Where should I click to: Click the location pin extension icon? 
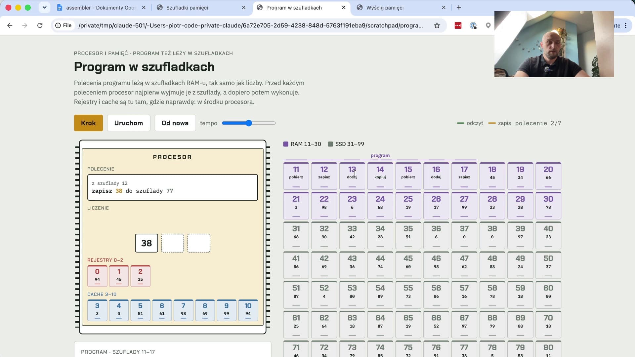(x=488, y=25)
